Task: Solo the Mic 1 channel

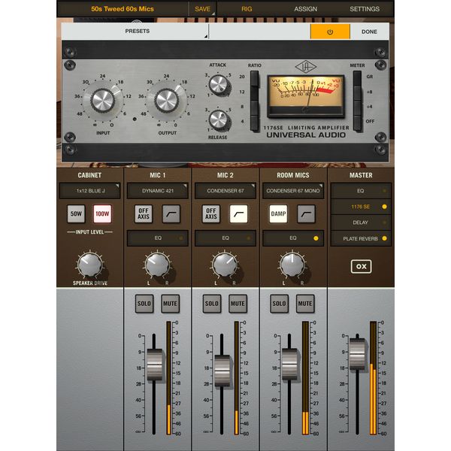Action: (144, 304)
